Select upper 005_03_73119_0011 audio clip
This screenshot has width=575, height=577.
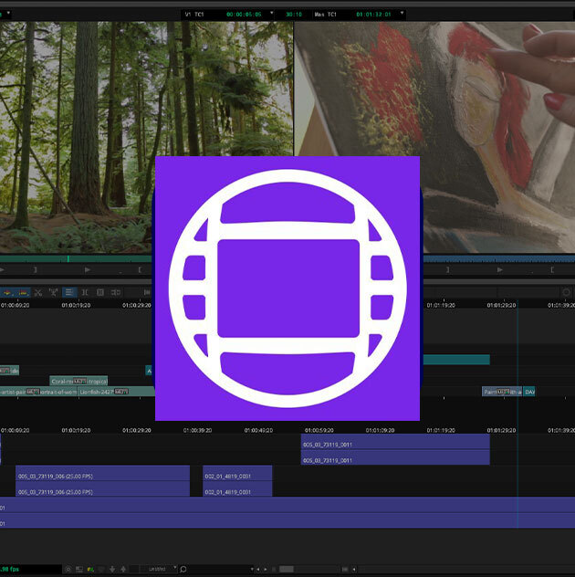click(x=395, y=442)
